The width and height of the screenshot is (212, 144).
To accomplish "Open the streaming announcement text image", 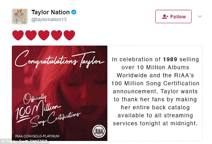I will point(155,93).
